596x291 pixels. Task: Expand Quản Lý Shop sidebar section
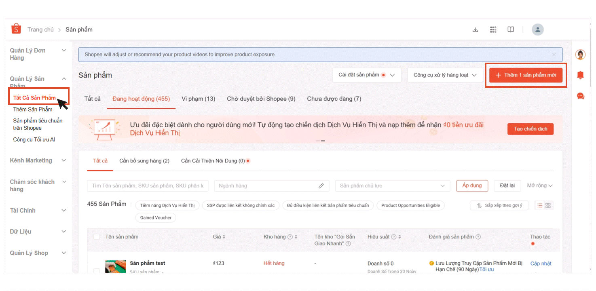coord(64,253)
